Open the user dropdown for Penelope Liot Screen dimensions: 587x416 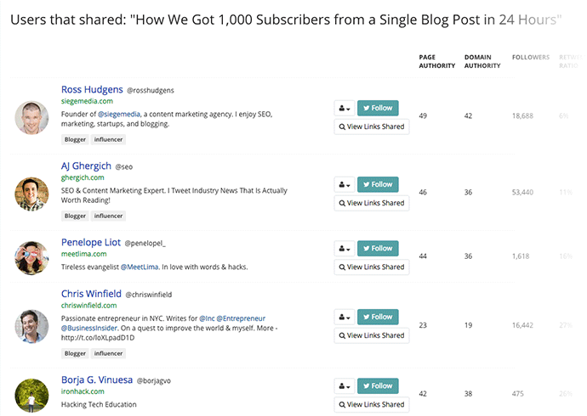pyautogui.click(x=344, y=249)
